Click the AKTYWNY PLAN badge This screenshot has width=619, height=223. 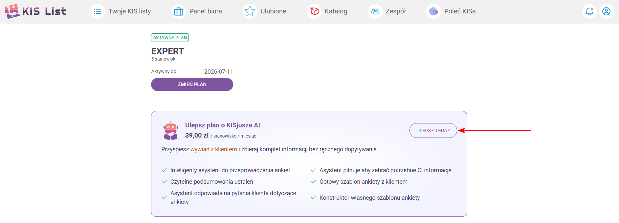coord(170,38)
